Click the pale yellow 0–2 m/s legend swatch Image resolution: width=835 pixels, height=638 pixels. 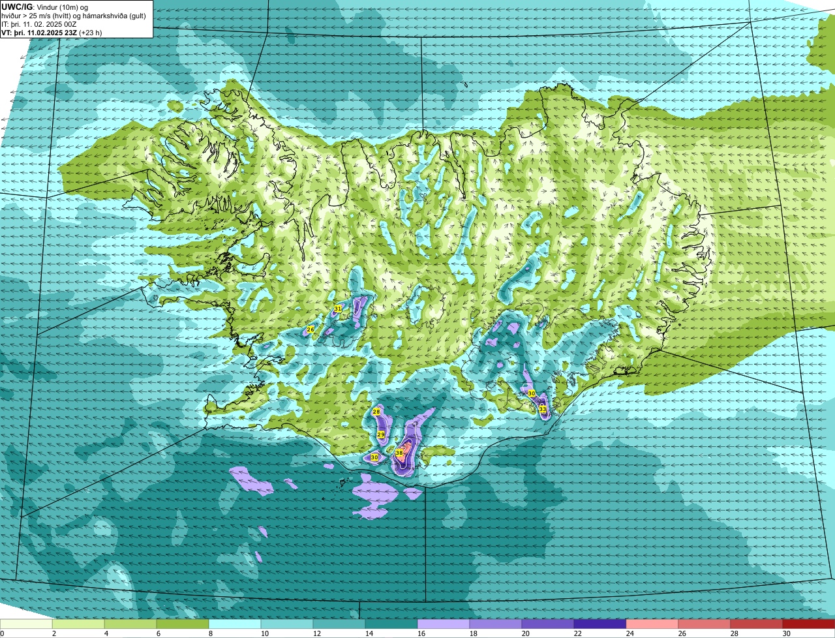coord(26,624)
